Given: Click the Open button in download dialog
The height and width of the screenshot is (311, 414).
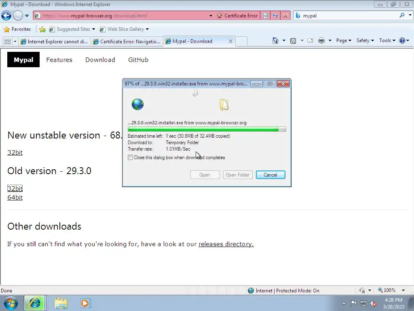Looking at the screenshot, I should tap(205, 175).
